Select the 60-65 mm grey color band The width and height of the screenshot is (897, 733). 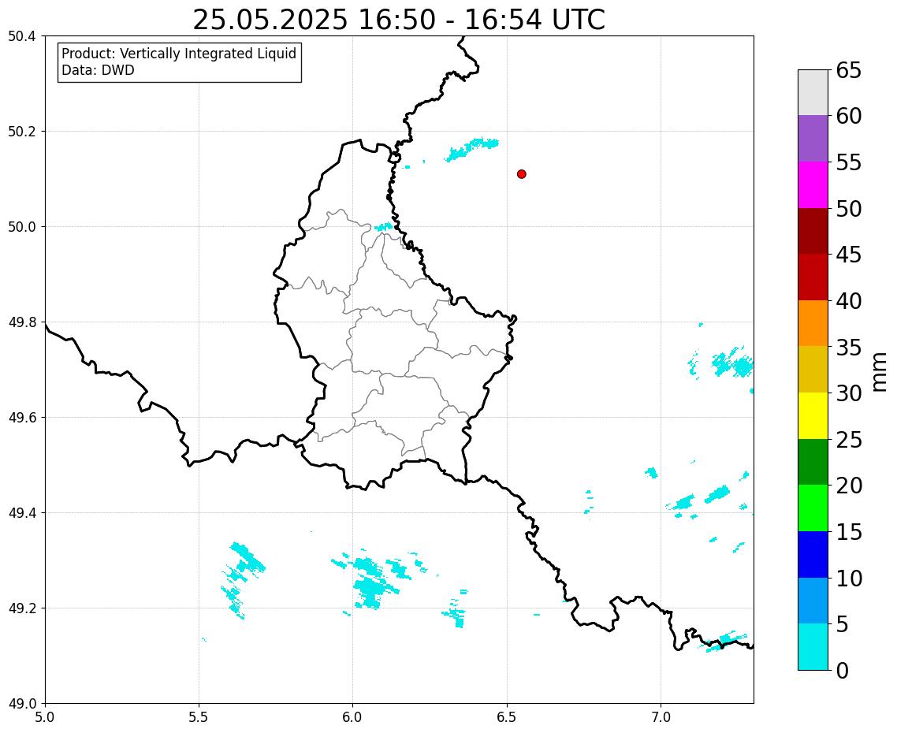(x=813, y=93)
